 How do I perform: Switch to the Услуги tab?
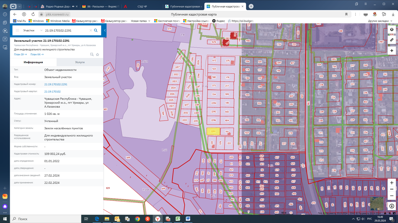click(x=80, y=62)
